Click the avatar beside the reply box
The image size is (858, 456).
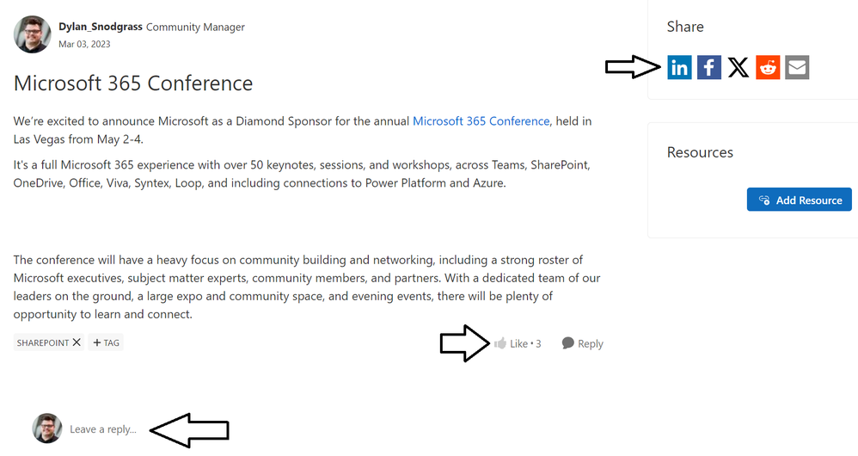(47, 428)
